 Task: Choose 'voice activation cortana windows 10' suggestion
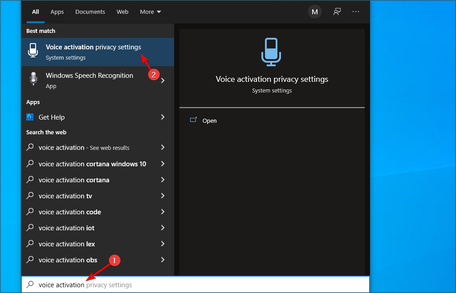pos(98,164)
